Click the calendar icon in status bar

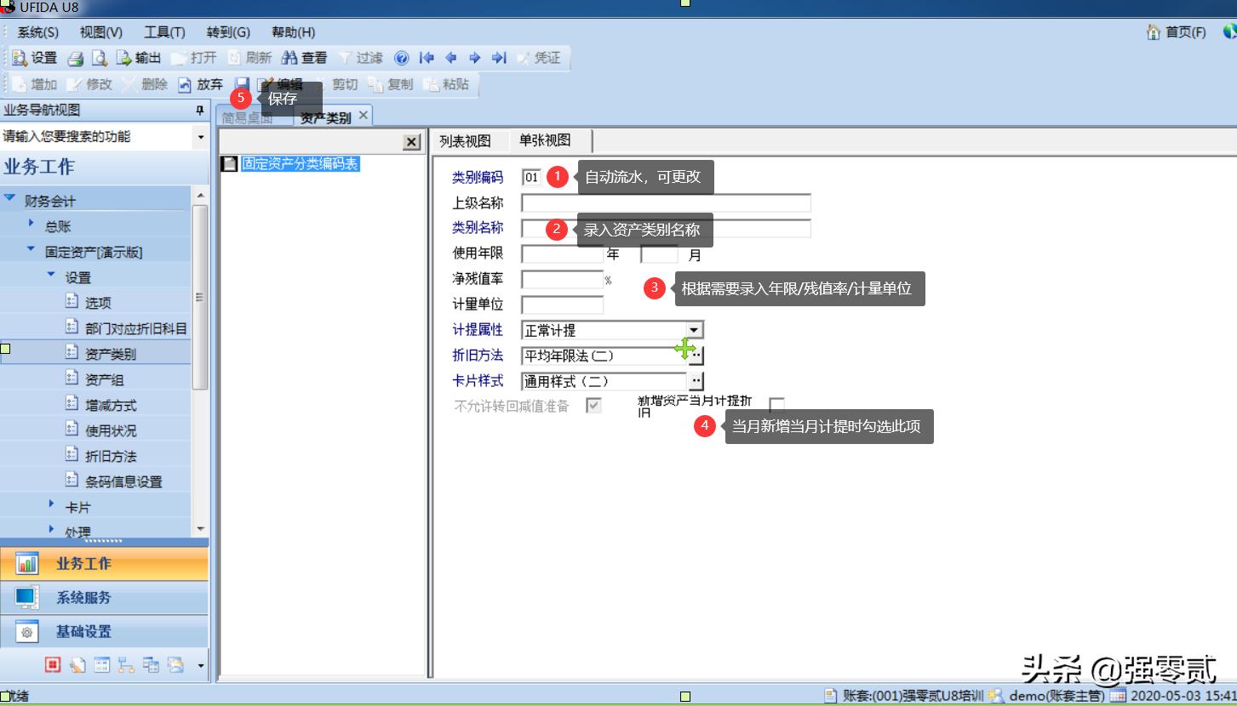click(1117, 696)
